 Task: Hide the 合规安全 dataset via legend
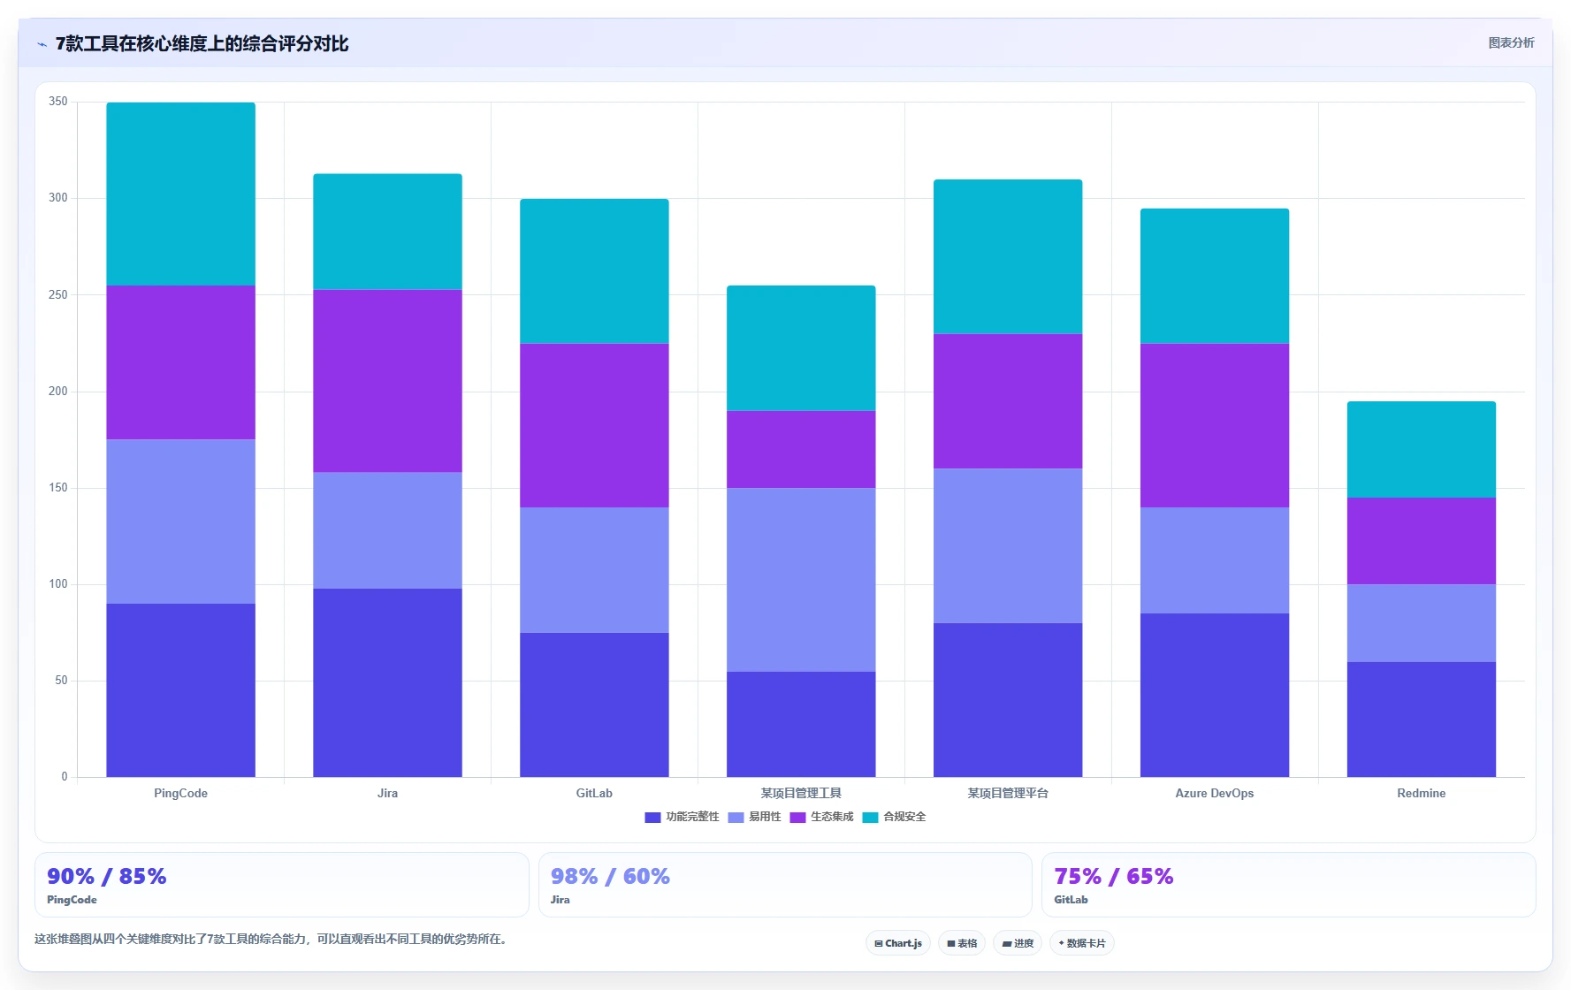[895, 817]
